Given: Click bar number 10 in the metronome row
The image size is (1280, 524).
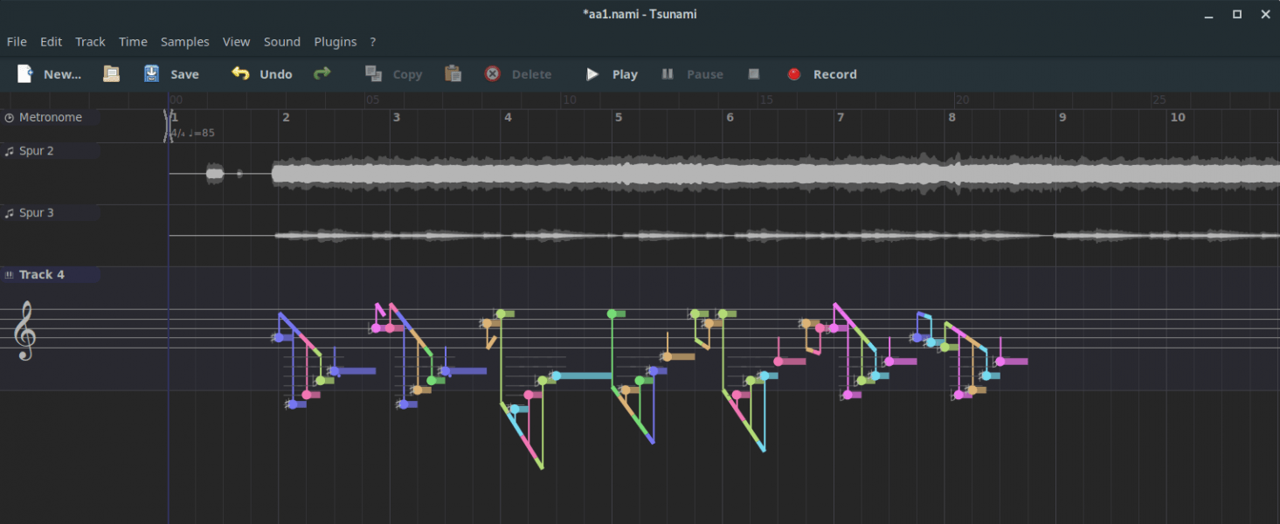Looking at the screenshot, I should 1178,117.
